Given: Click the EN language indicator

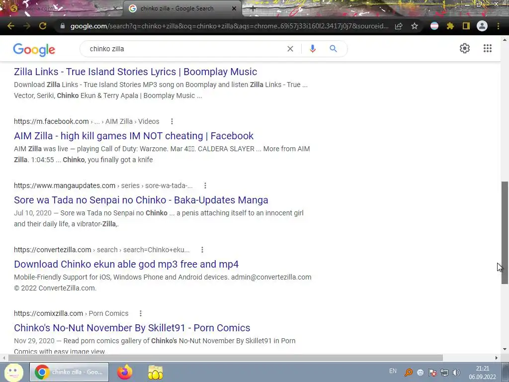Looking at the screenshot, I should coord(393,371).
